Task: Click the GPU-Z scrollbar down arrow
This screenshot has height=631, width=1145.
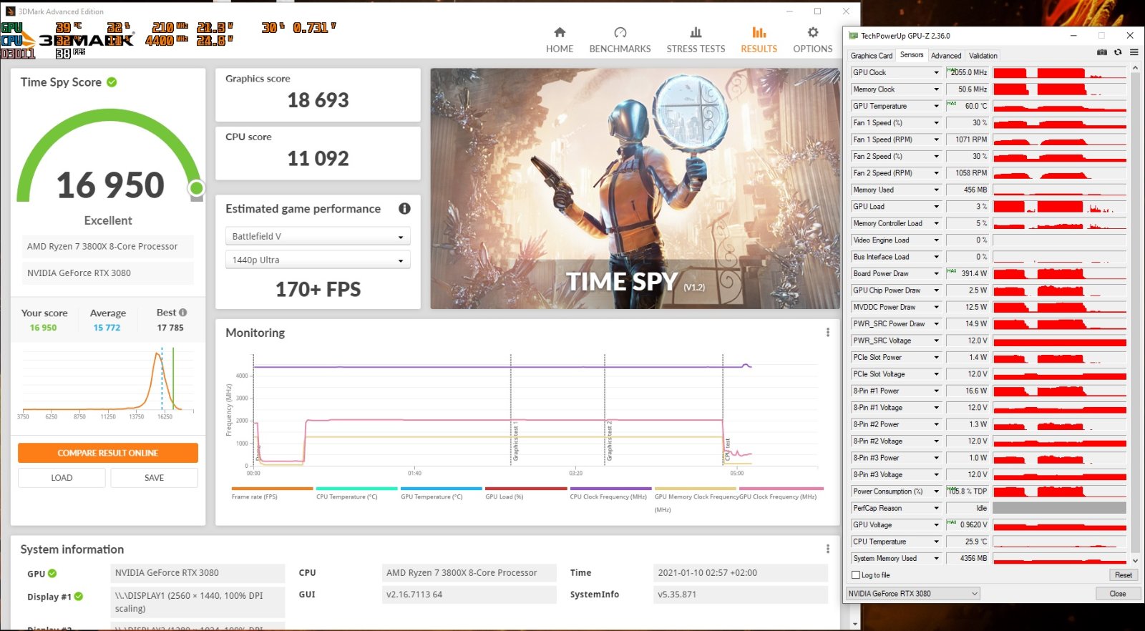Action: coord(1135,560)
